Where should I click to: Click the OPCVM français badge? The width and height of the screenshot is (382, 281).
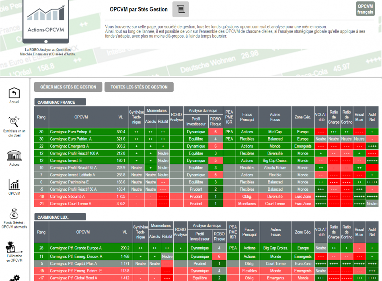click(365, 9)
